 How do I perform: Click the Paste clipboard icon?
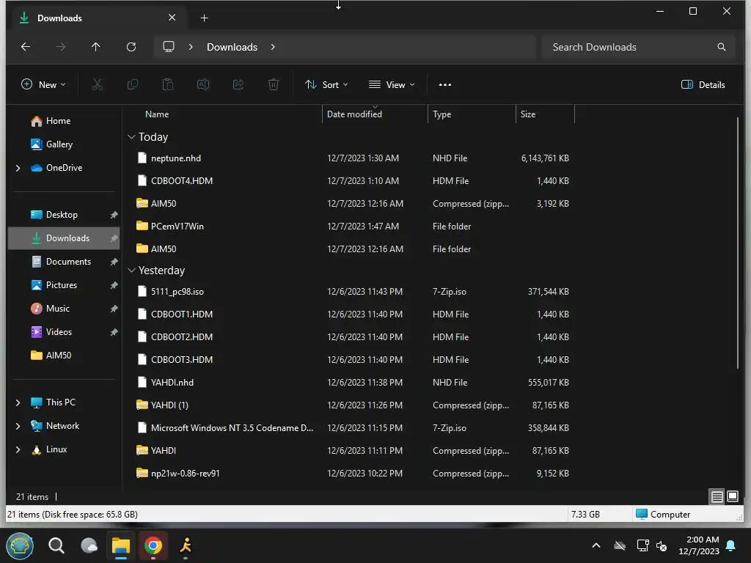point(168,85)
